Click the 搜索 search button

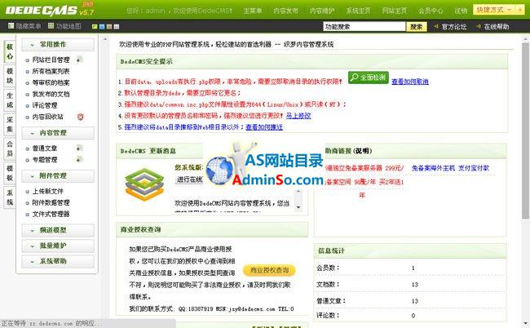click(417, 27)
